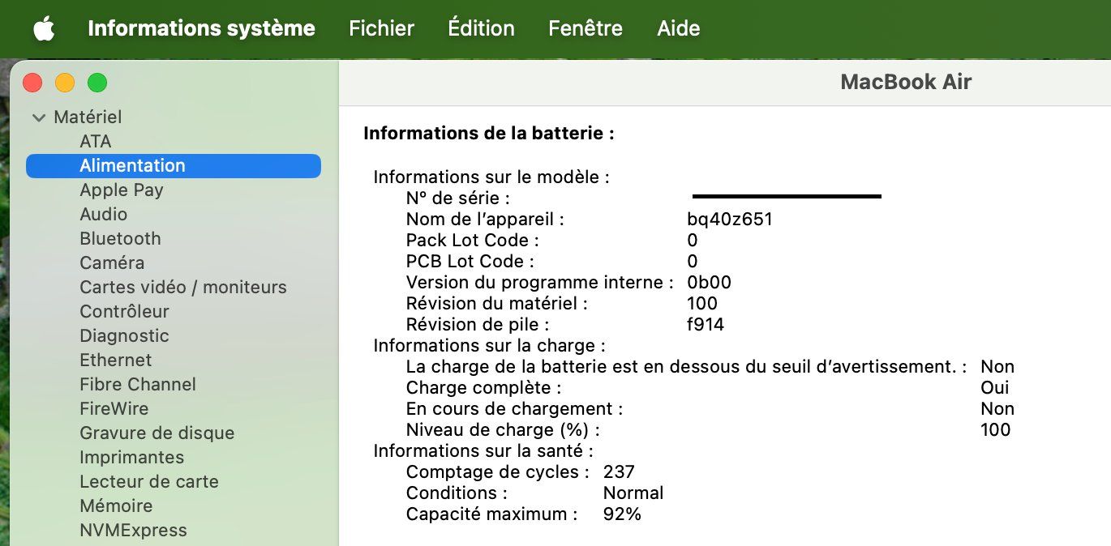
Task: Click the MacBook Air window title
Action: click(x=906, y=82)
